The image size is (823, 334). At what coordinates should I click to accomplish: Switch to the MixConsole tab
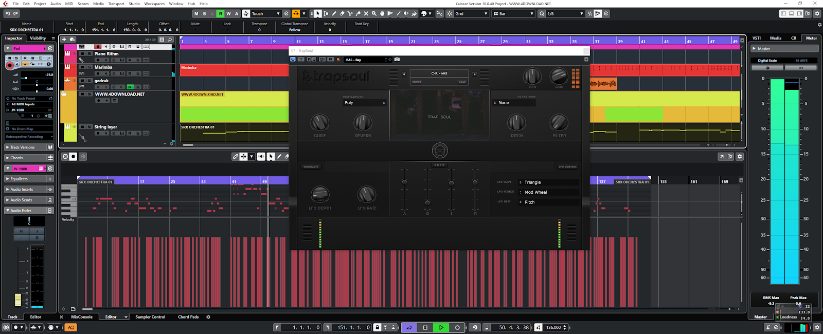[x=82, y=317]
